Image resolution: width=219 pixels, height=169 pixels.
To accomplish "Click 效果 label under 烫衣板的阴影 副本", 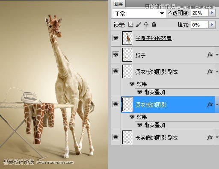I will [x=142, y=84].
